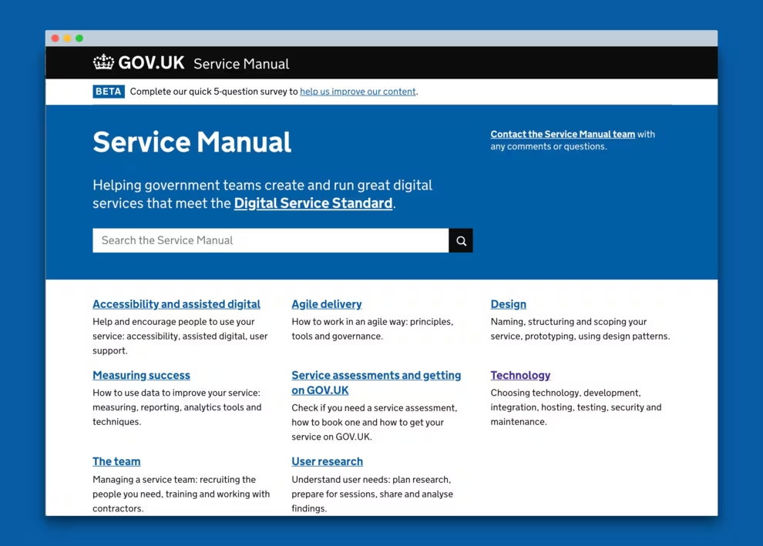Open the Measuring success section
This screenshot has height=546, width=763.
pyautogui.click(x=141, y=375)
